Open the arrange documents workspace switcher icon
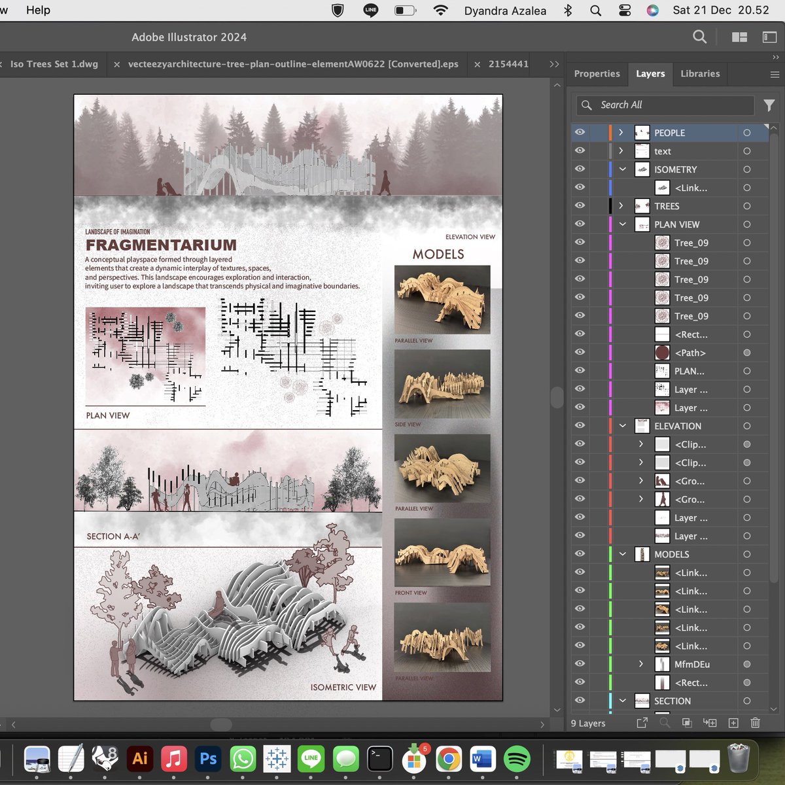 739,37
